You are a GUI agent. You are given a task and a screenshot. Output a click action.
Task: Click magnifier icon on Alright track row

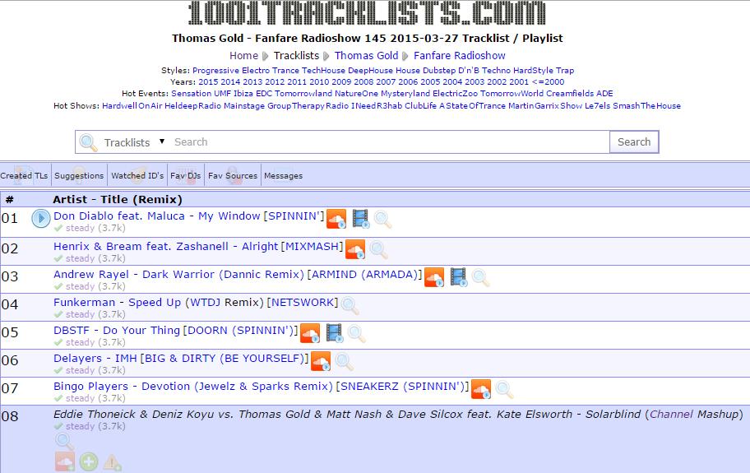coord(377,249)
